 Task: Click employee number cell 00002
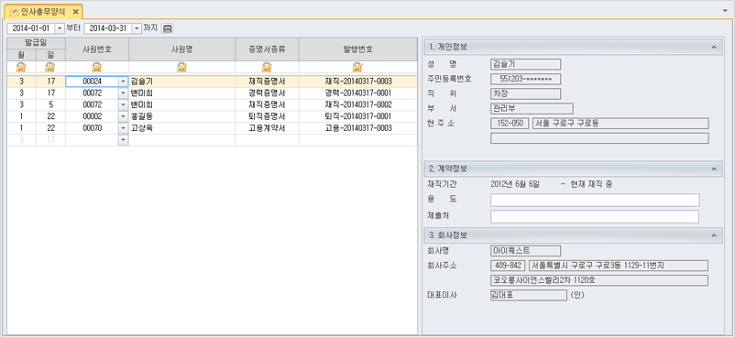(92, 116)
